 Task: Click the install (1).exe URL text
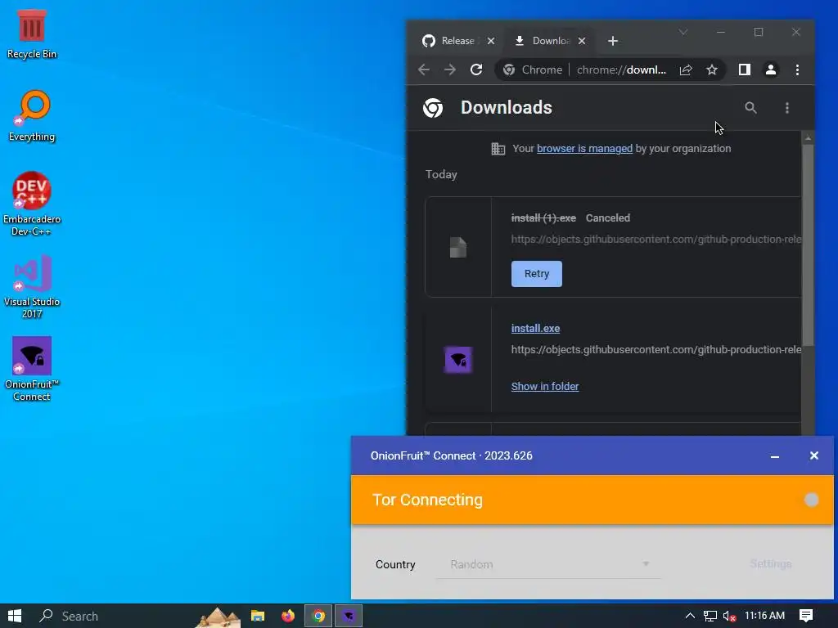coord(656,240)
